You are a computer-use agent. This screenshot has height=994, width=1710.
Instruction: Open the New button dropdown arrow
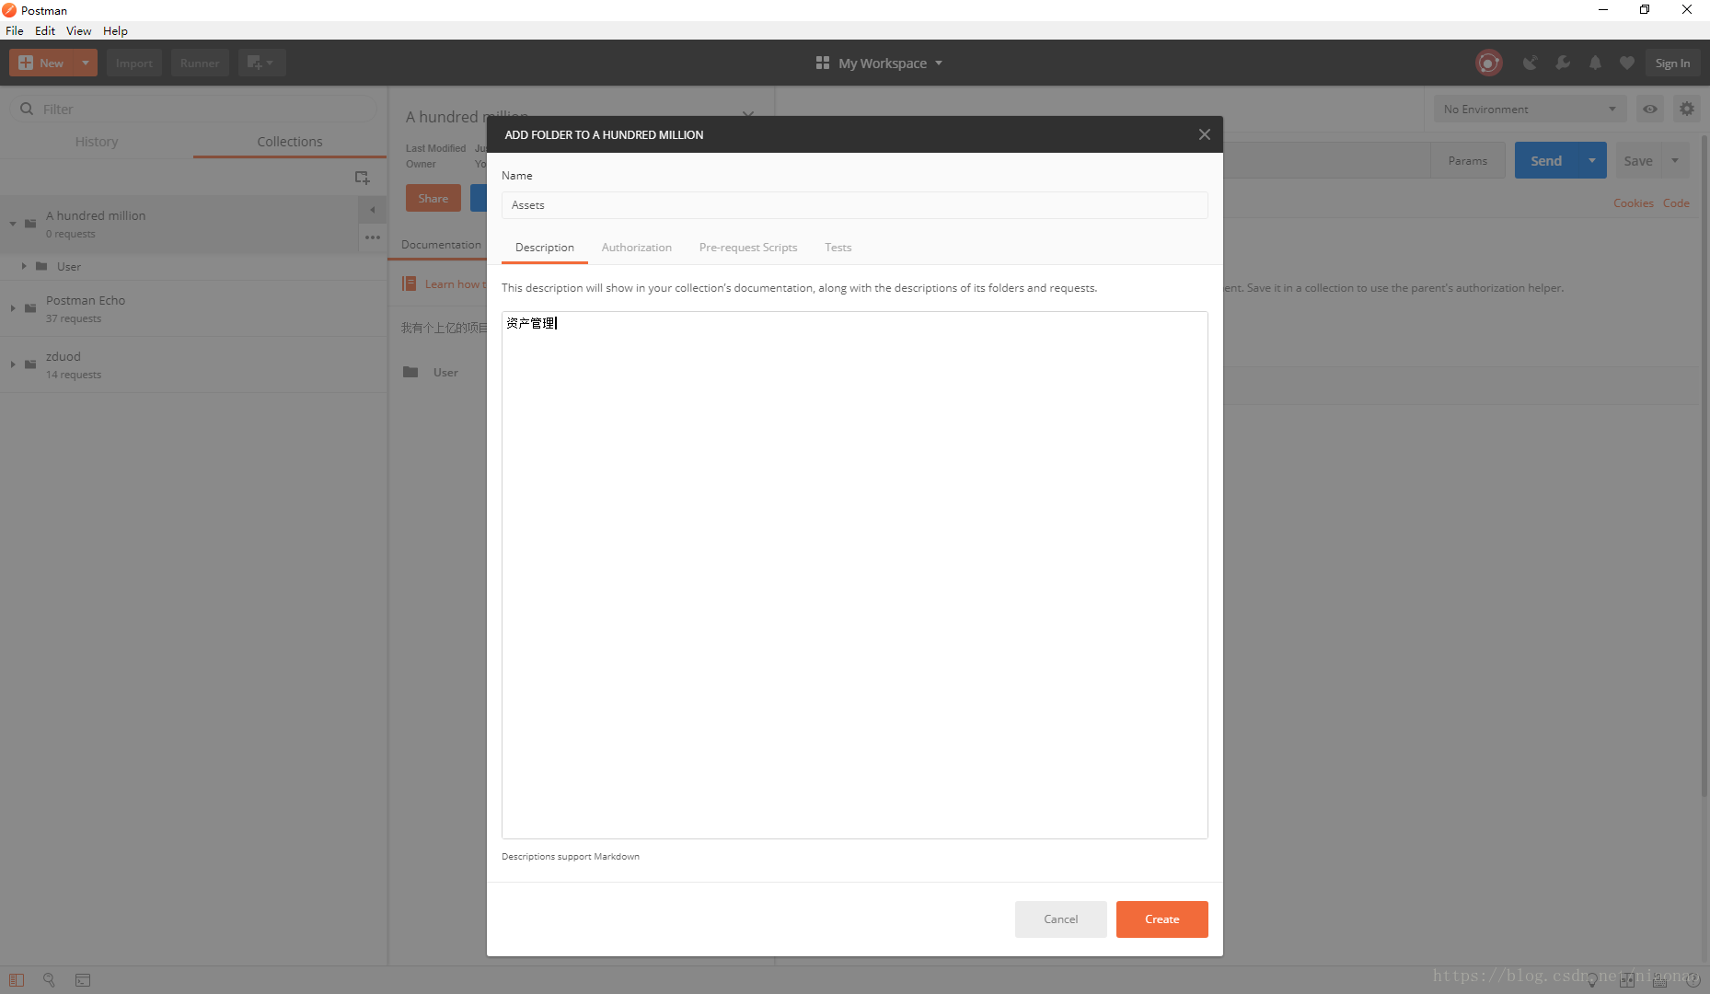pyautogui.click(x=86, y=64)
